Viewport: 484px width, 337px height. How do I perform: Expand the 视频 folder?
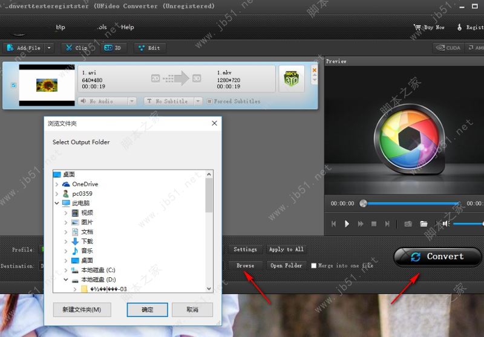(66, 213)
